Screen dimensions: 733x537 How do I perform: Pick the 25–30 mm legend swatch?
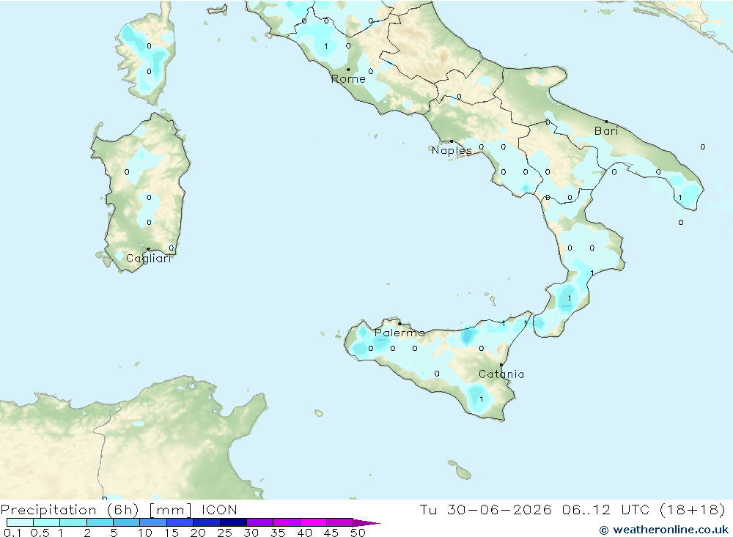pos(233,522)
